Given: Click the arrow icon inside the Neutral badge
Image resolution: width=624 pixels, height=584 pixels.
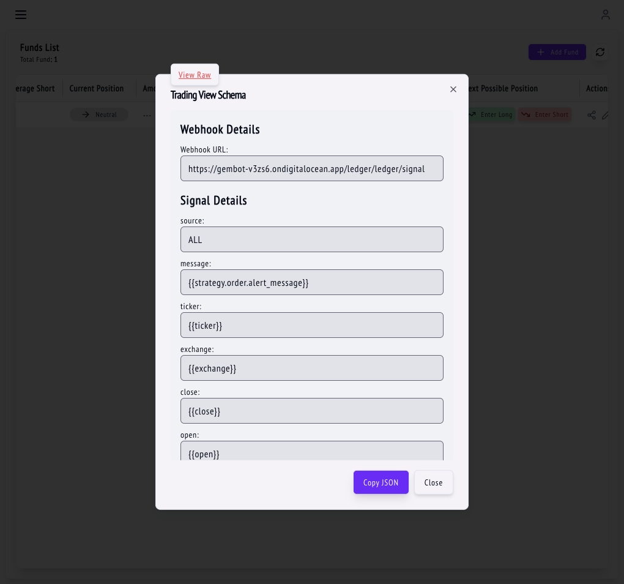Looking at the screenshot, I should pyautogui.click(x=86, y=114).
